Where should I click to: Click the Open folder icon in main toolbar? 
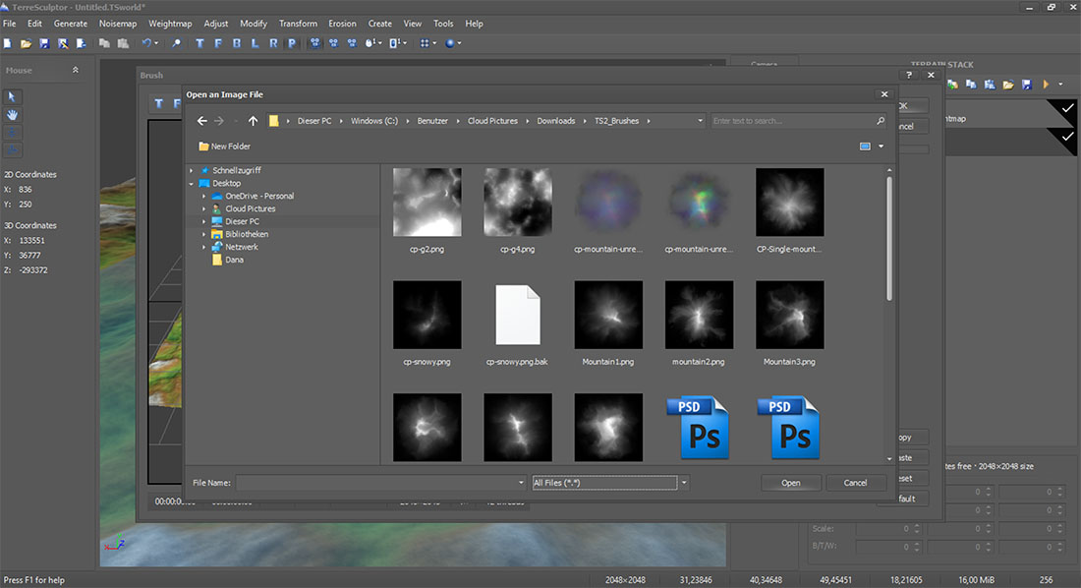pyautogui.click(x=27, y=43)
